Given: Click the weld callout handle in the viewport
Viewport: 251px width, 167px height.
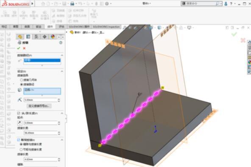Looking at the screenshot, I should click(140, 94).
